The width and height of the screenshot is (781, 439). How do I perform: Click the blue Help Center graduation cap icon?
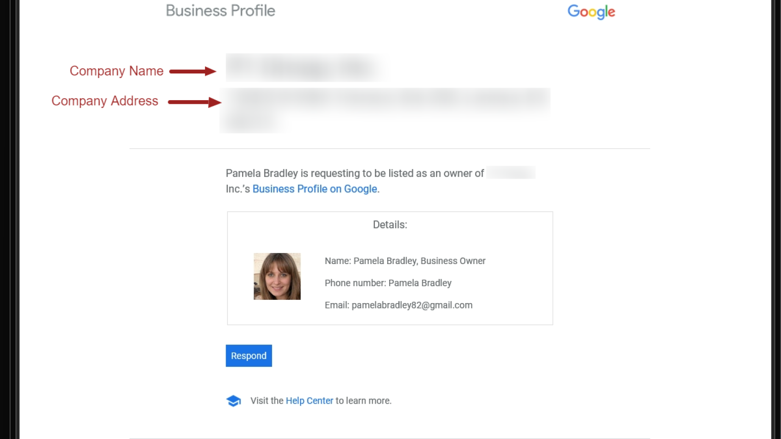coord(233,400)
